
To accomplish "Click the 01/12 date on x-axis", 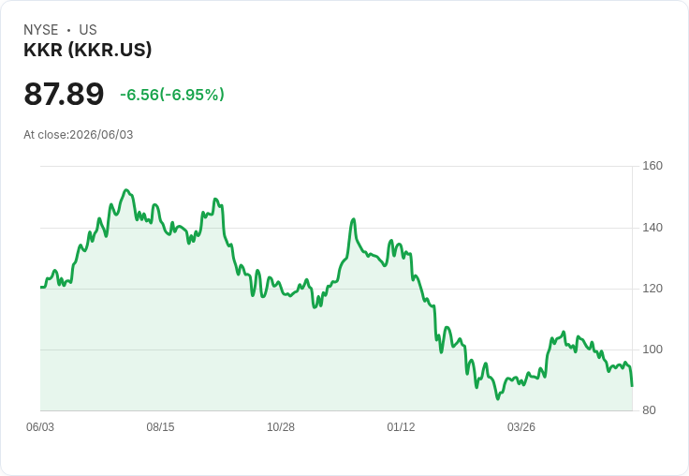I will point(401,427).
